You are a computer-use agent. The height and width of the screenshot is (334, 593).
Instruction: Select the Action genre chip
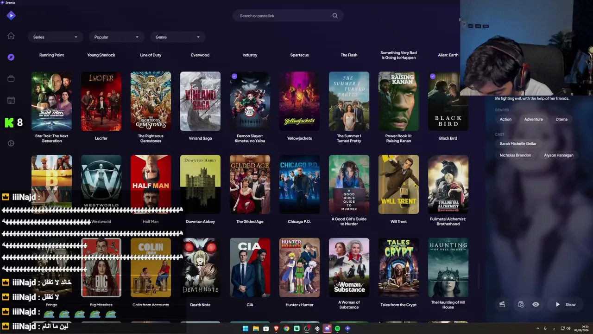(505, 119)
